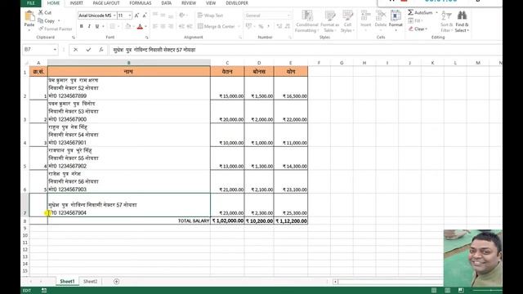This screenshot has width=523, height=294.
Task: Switch to the FORMULAS tab
Action: pyautogui.click(x=140, y=3)
